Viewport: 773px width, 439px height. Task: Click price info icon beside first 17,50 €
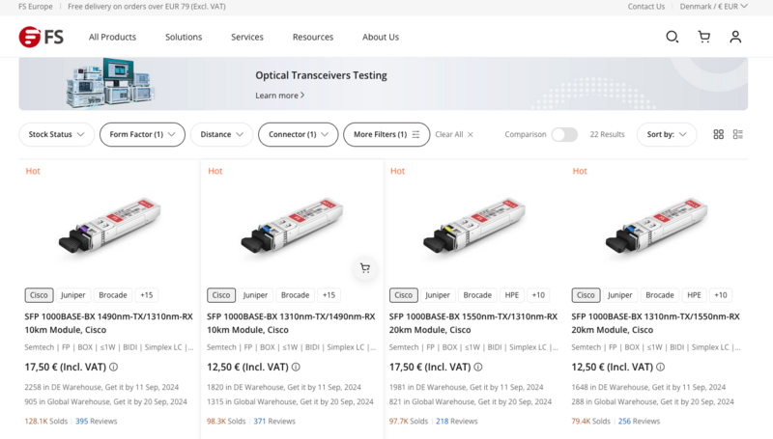(113, 368)
